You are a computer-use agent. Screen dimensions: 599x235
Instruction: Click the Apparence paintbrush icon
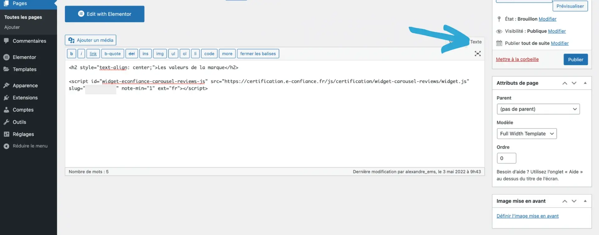(x=6, y=85)
